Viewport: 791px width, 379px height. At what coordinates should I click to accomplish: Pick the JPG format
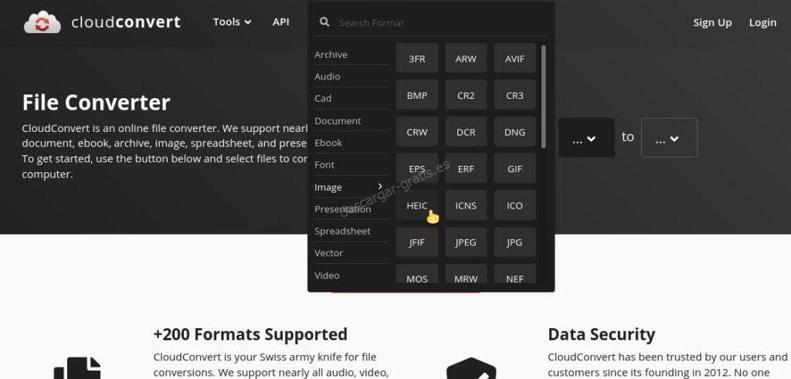[x=514, y=242]
